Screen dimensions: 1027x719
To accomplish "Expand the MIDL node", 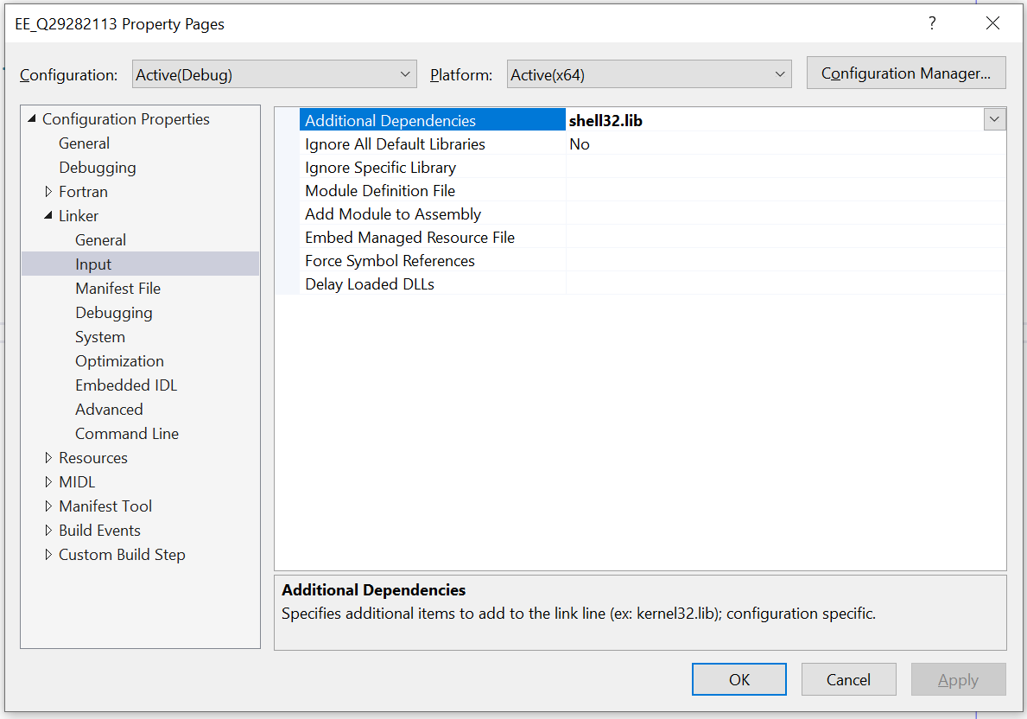I will (x=48, y=481).
